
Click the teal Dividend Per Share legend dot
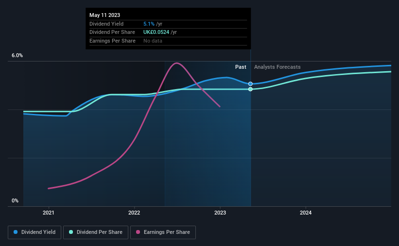pos(71,232)
